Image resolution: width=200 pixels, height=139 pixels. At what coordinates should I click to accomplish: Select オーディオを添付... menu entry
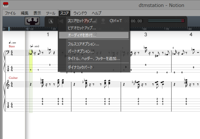[94, 35]
